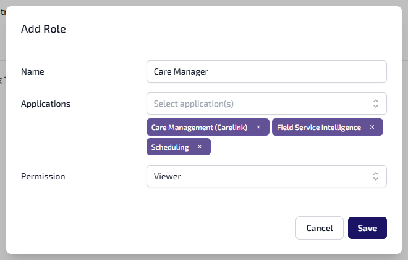Remove the Field Service Intelligence tag
This screenshot has width=408, height=260.
pyautogui.click(x=372, y=128)
